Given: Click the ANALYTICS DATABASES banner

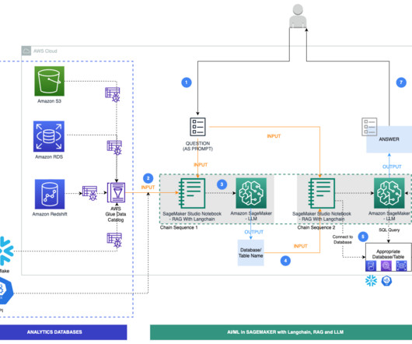Looking at the screenshot, I should (63, 332).
